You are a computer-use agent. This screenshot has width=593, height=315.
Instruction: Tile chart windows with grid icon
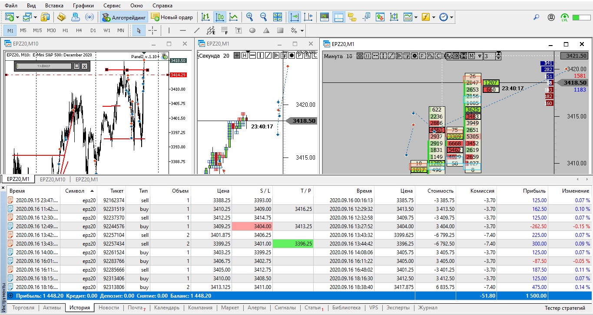point(278,17)
